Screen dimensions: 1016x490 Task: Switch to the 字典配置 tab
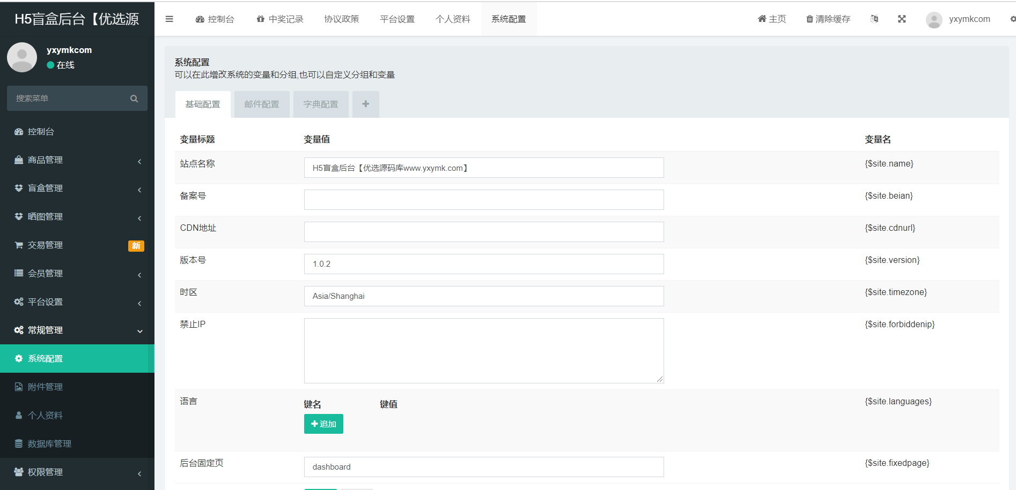[321, 104]
